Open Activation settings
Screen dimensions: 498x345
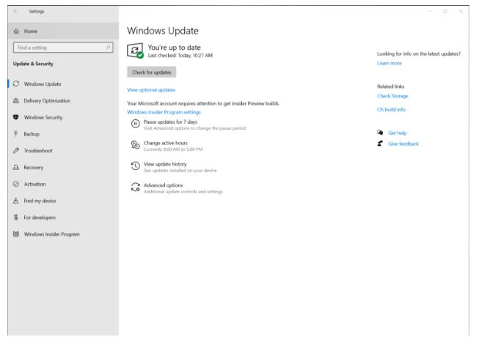(x=63, y=184)
